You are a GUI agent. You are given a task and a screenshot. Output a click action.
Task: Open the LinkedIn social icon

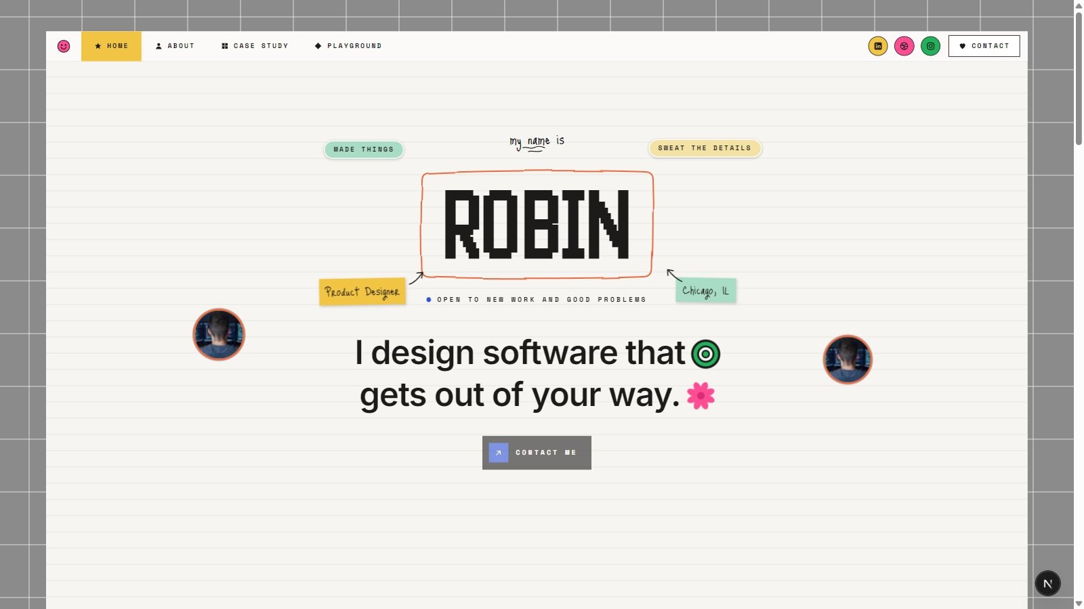click(878, 46)
